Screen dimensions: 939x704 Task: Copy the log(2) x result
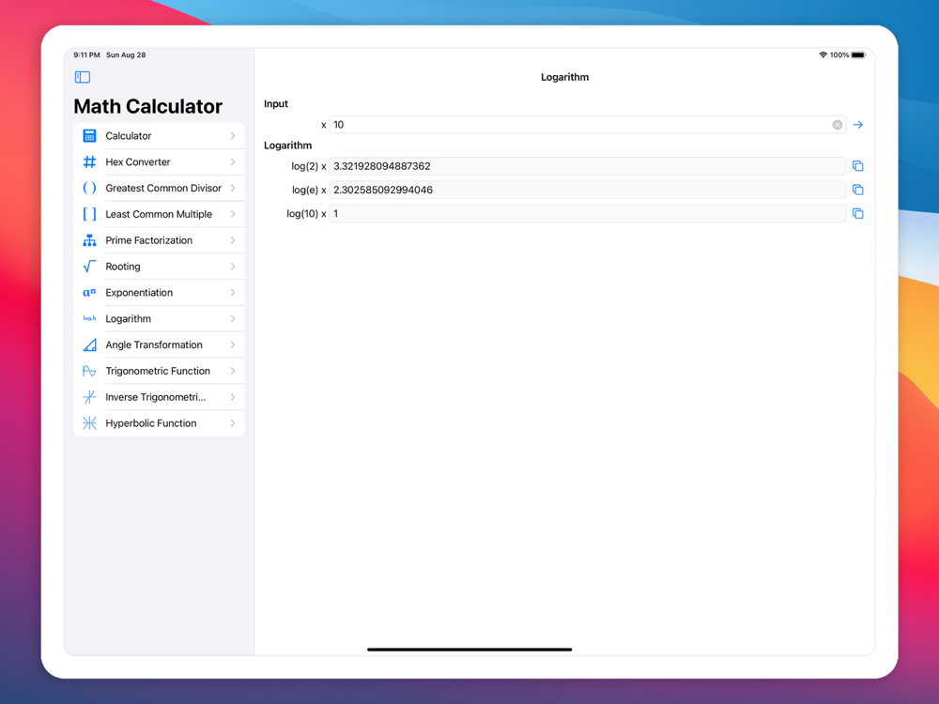[x=857, y=166]
